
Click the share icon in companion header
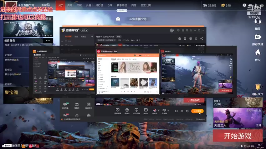[201, 38]
